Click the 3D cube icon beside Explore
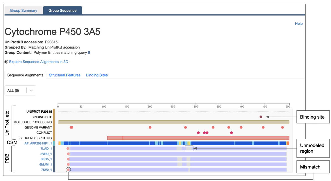331x181 pixels. 7,62
